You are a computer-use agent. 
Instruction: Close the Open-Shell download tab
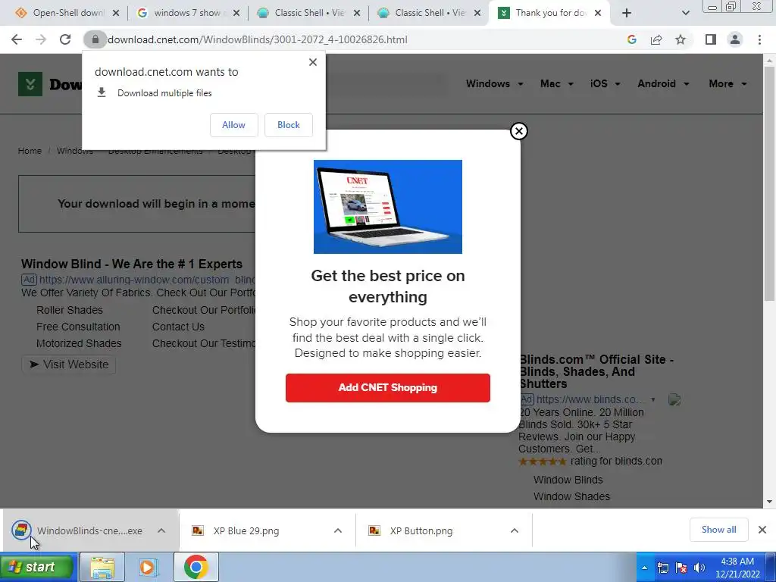(x=116, y=14)
